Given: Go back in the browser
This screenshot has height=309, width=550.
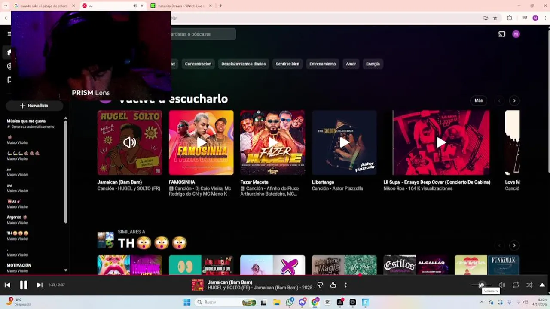Looking at the screenshot, I should click(6, 18).
